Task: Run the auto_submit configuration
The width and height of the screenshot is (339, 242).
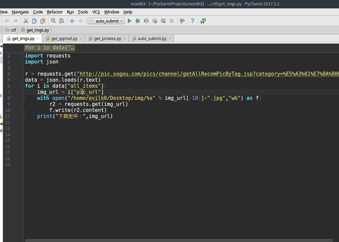Action: click(x=130, y=21)
